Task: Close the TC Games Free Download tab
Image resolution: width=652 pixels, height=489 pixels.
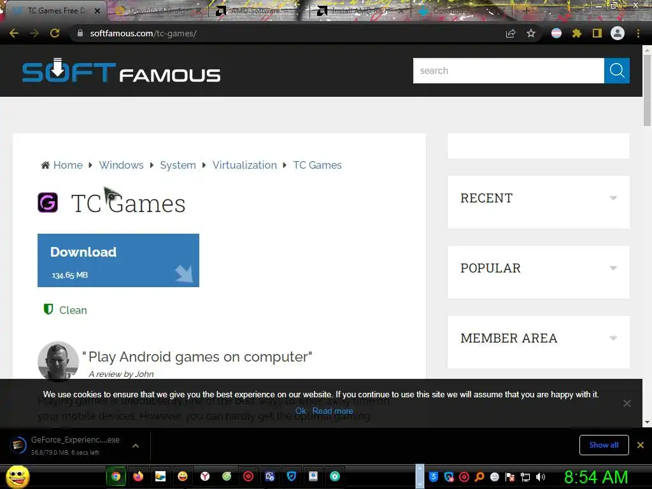Action: pyautogui.click(x=97, y=11)
